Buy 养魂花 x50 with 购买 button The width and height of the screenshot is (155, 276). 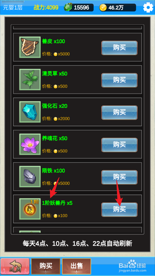[x=119, y=145]
